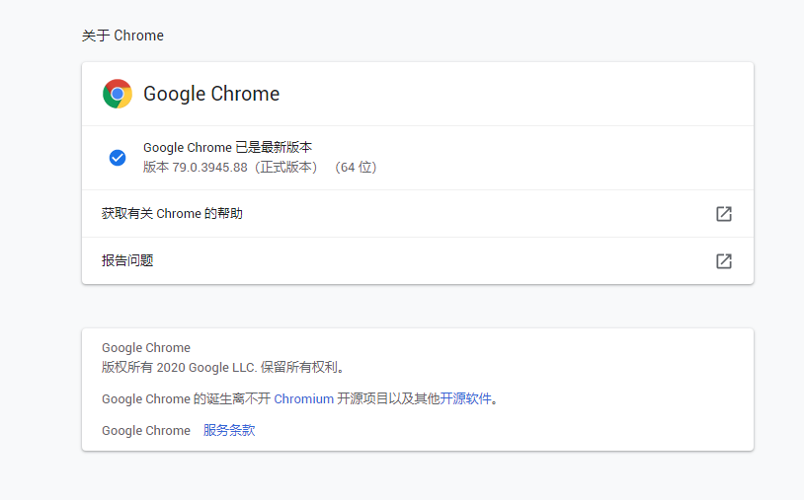Click the Google Chrome logo icon

tap(118, 94)
